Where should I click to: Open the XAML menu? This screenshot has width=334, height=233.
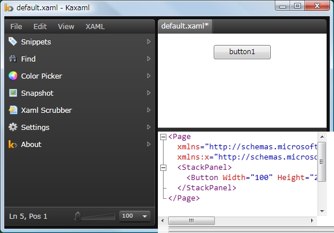click(95, 27)
